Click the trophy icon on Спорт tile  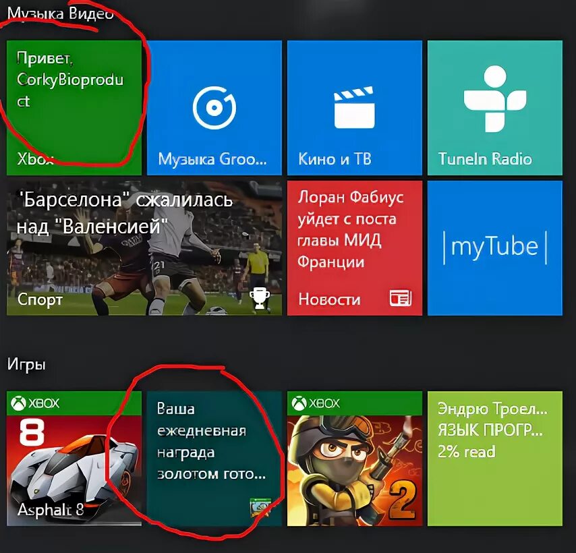[260, 298]
